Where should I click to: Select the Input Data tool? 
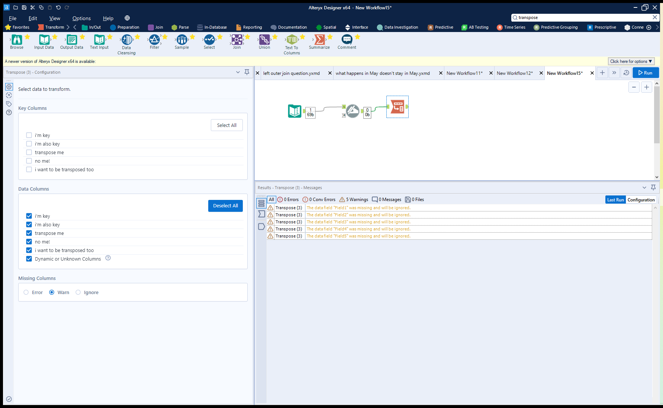click(x=44, y=42)
